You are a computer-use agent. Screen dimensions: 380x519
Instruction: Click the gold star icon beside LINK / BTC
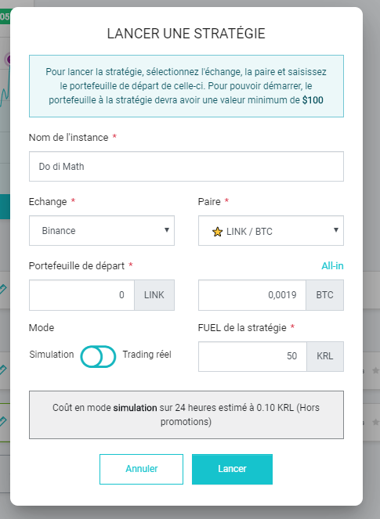pos(217,232)
